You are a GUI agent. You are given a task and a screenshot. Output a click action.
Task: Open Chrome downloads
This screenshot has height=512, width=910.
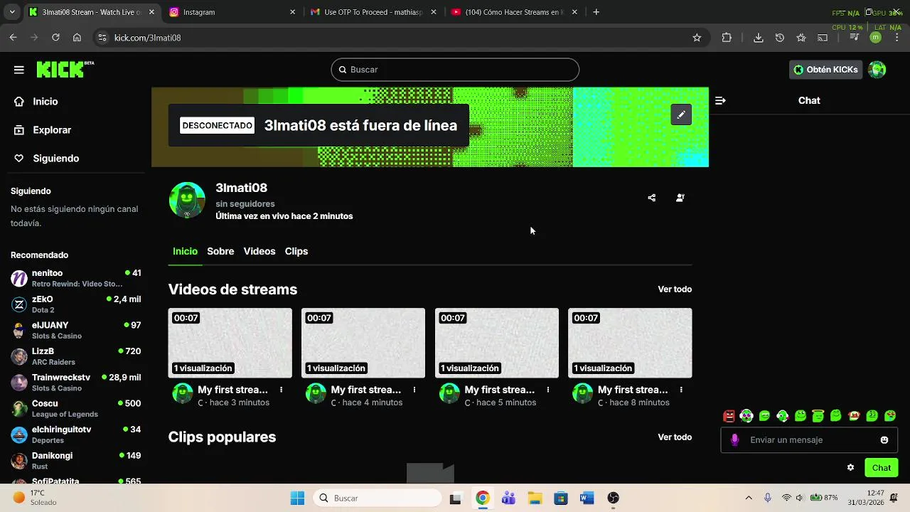pyautogui.click(x=759, y=38)
